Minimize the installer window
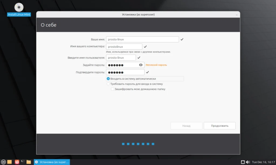This screenshot has height=165, width=276. (237, 15)
